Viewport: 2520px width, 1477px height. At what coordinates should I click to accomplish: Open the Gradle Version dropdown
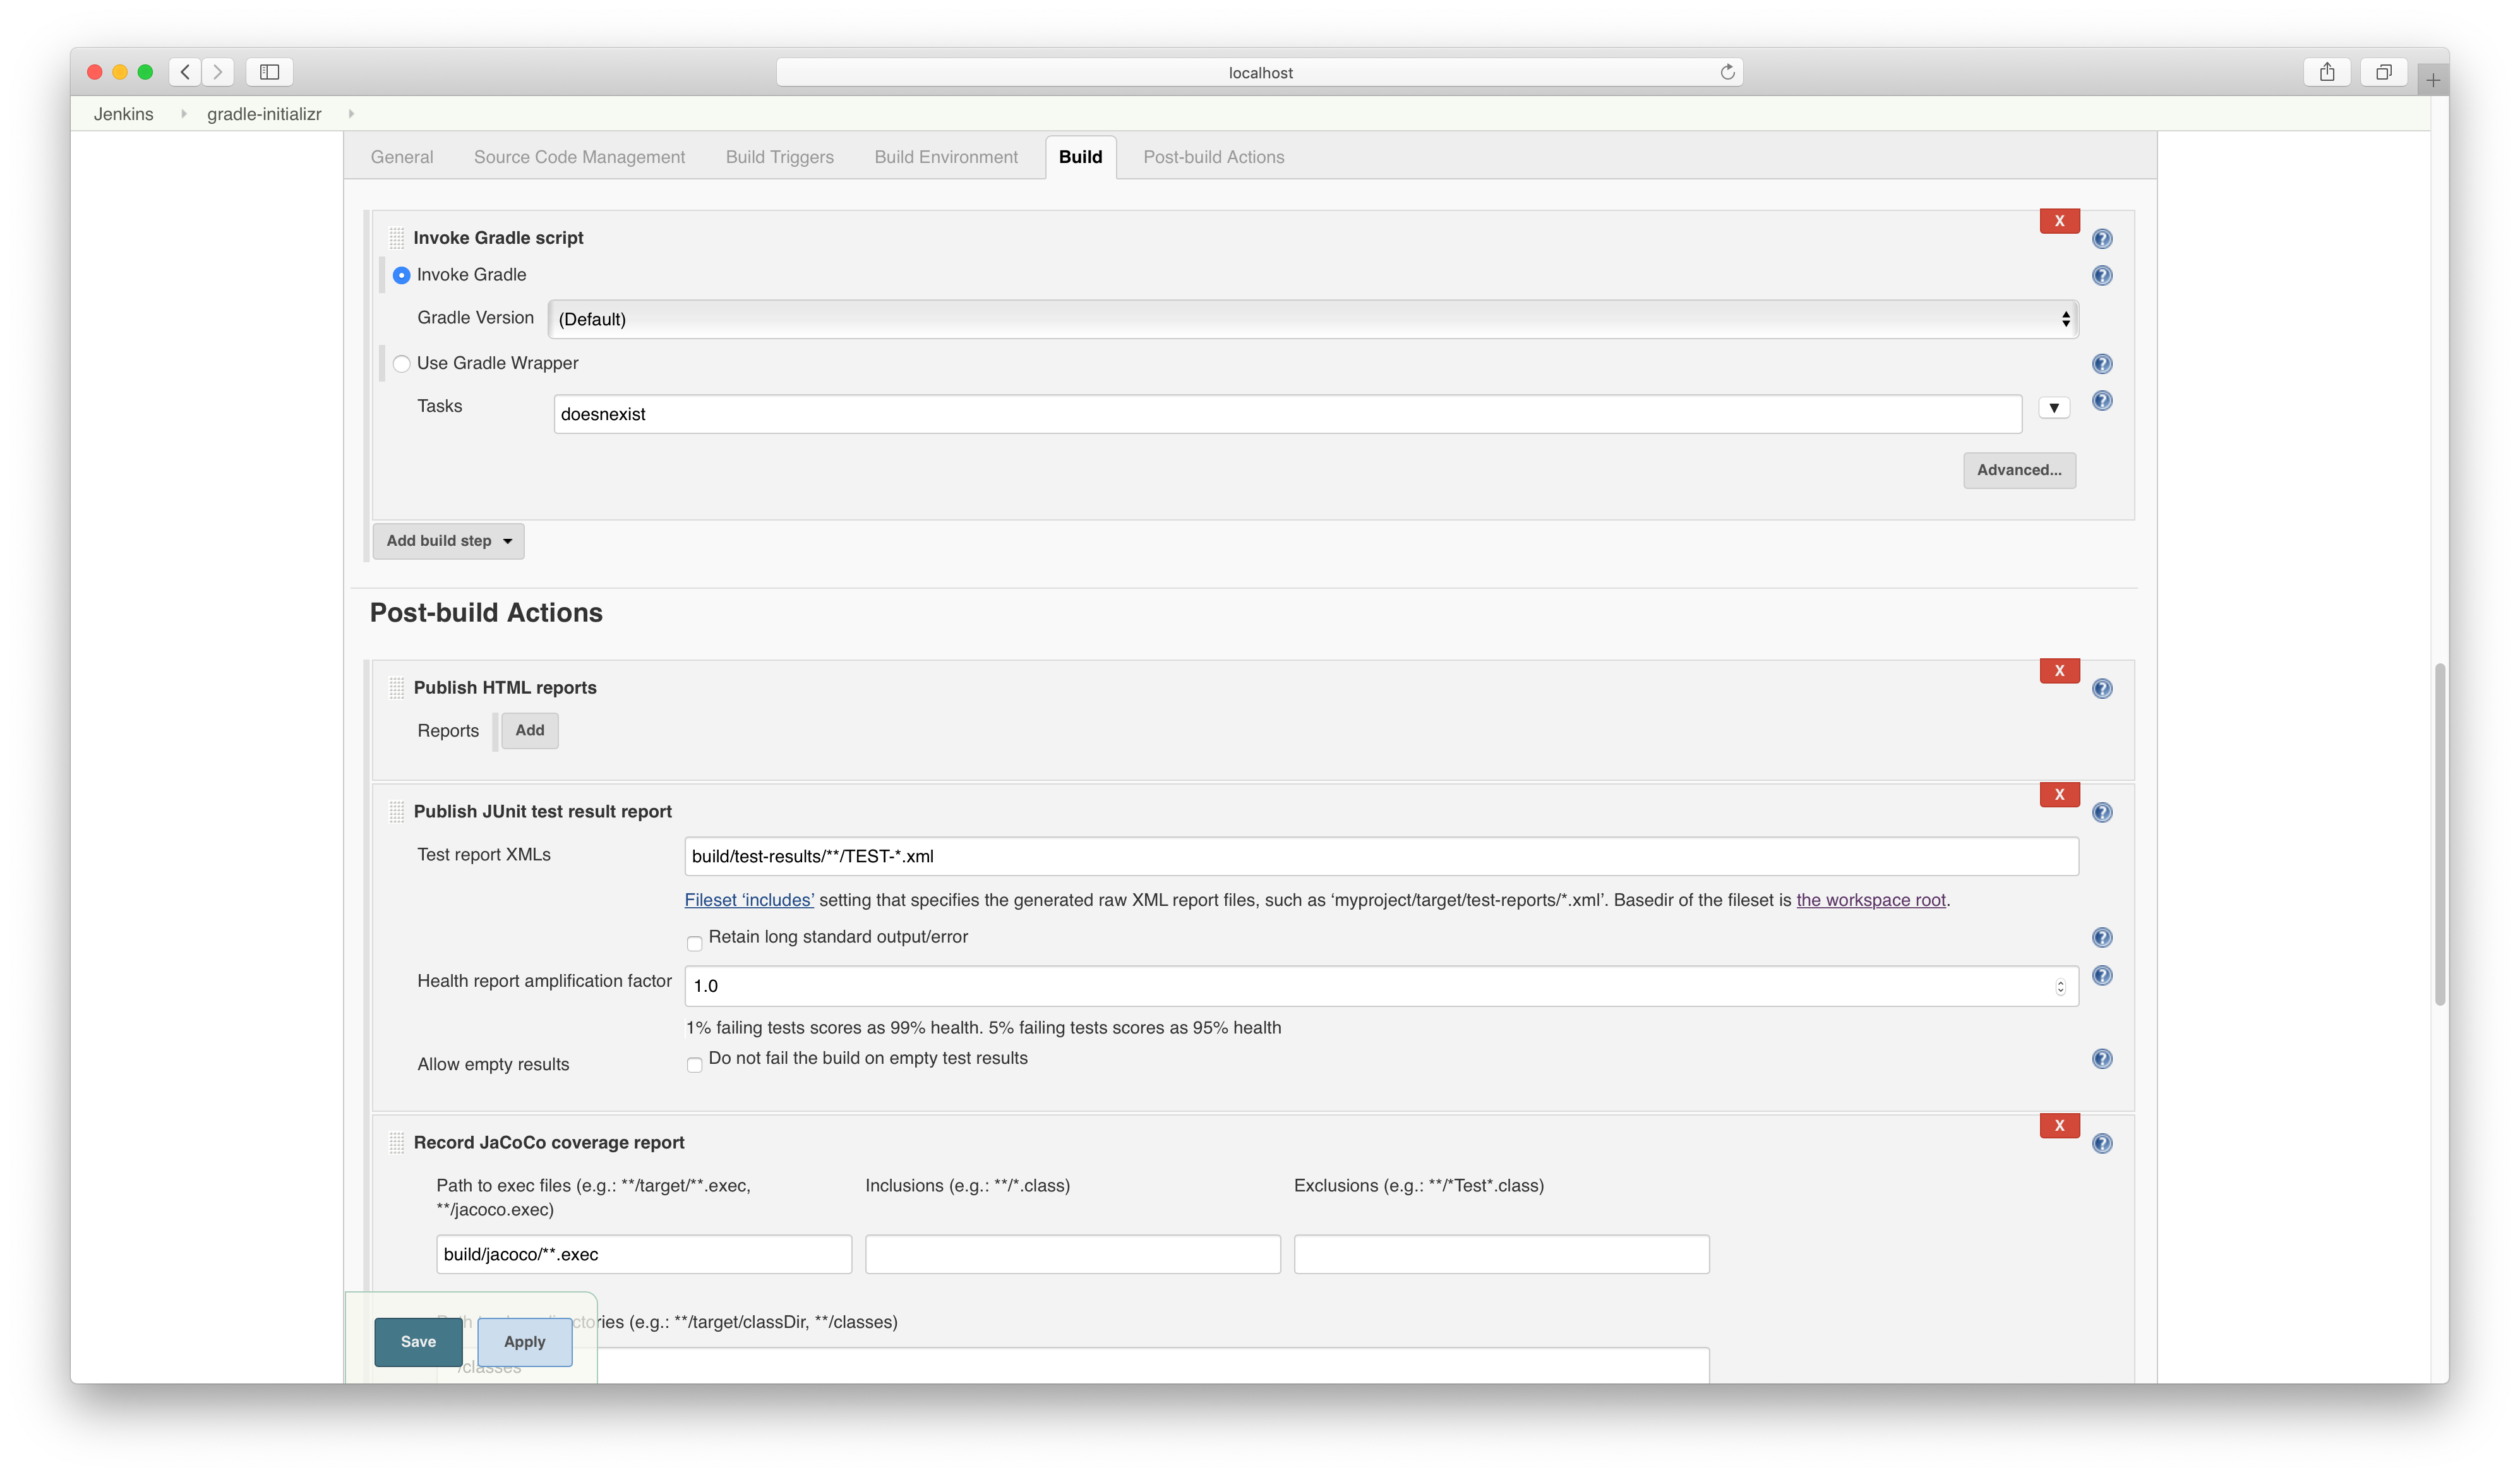pyautogui.click(x=1310, y=318)
